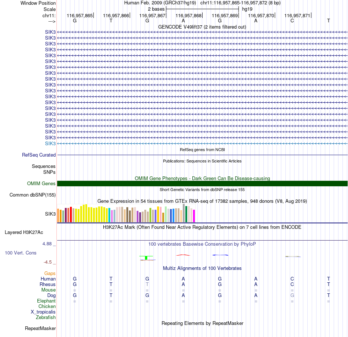Click the blue PhyloP conservation mark
Viewport: 348px width, 337px height.
(221, 255)
